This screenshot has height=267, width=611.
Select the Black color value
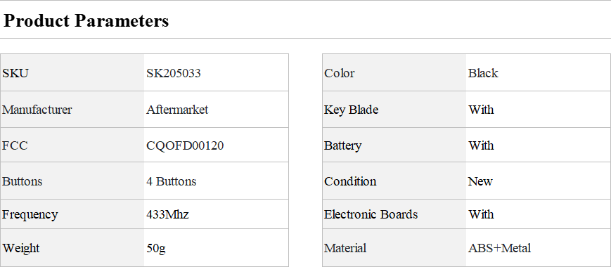click(483, 73)
